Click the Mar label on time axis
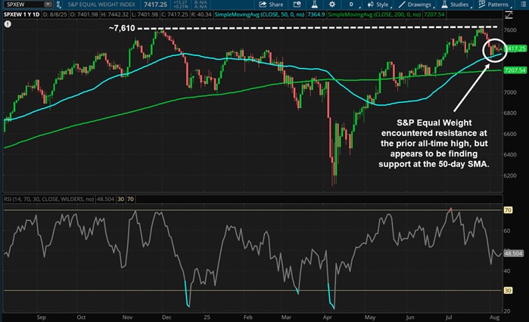 pos(286,317)
